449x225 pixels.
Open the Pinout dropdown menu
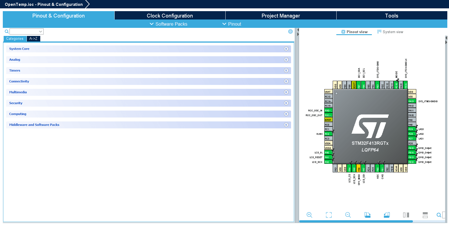(x=232, y=24)
